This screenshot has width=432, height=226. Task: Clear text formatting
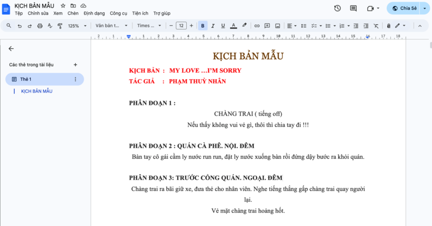pos(376,26)
